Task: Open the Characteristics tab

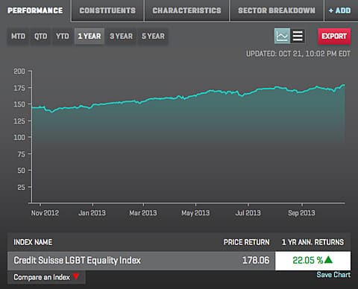Action: tap(186, 10)
